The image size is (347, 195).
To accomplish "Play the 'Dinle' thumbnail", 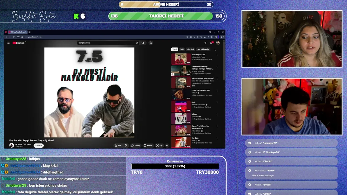I will tap(181, 106).
